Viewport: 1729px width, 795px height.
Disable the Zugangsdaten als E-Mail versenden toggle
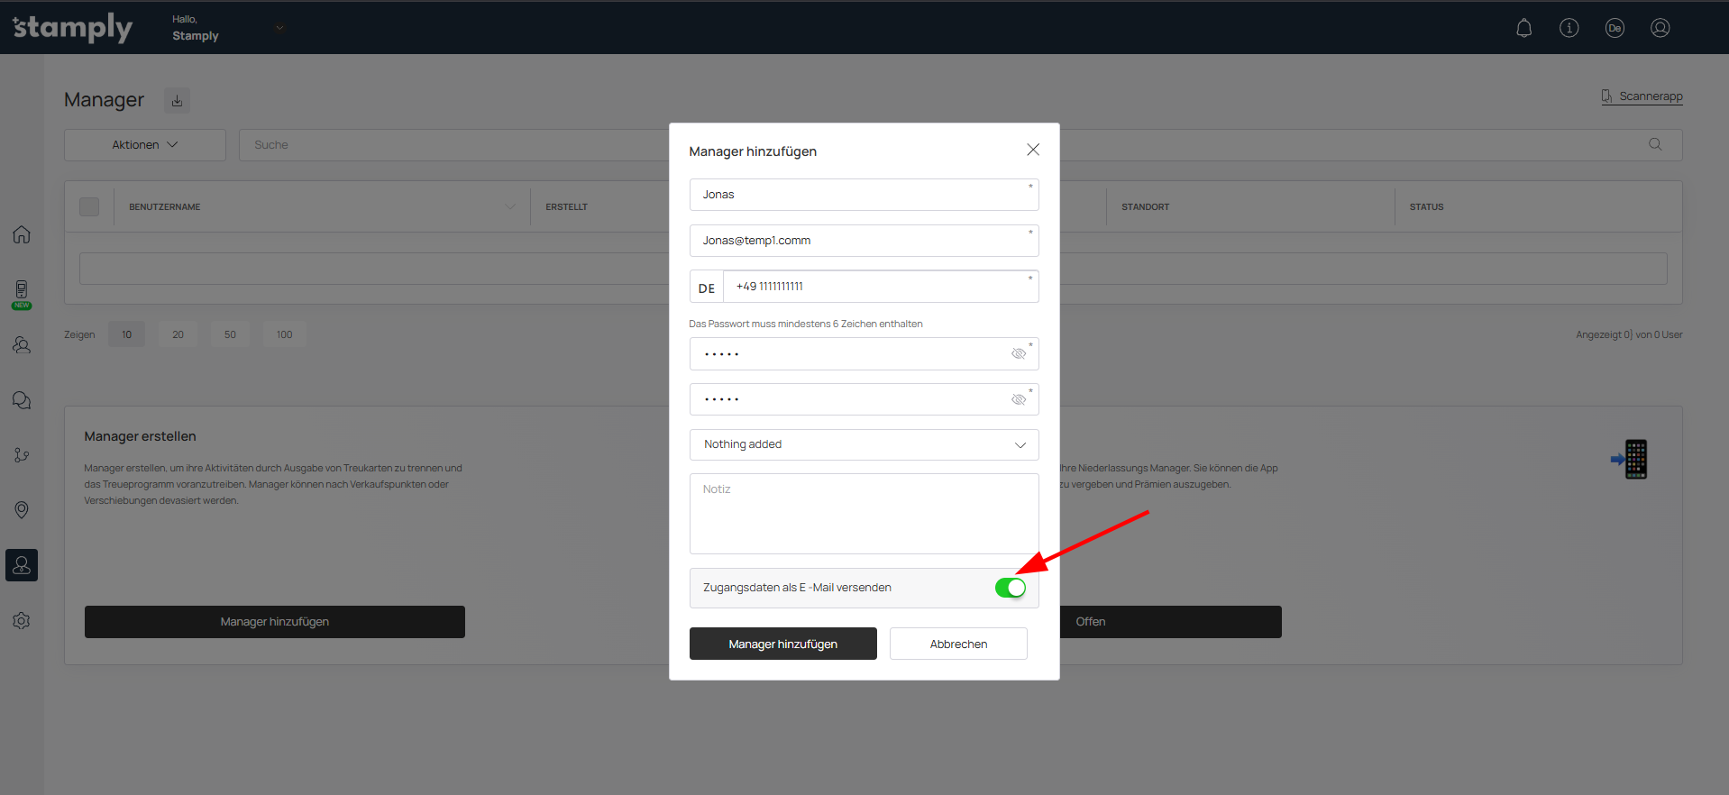[x=1010, y=588]
